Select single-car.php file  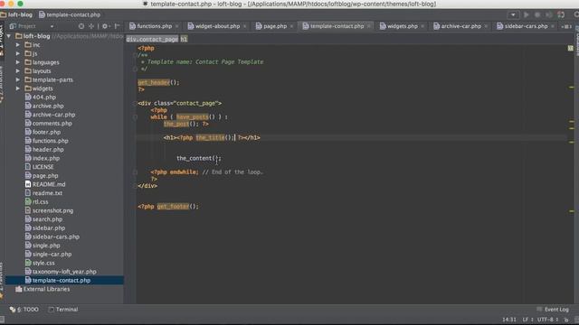[52, 255]
